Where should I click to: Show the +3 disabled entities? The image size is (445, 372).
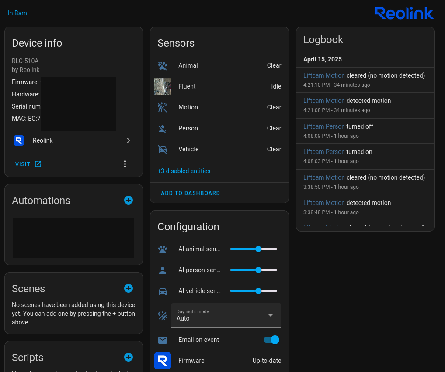coord(184,171)
